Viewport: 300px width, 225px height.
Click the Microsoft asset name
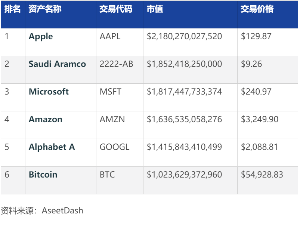click(49, 92)
